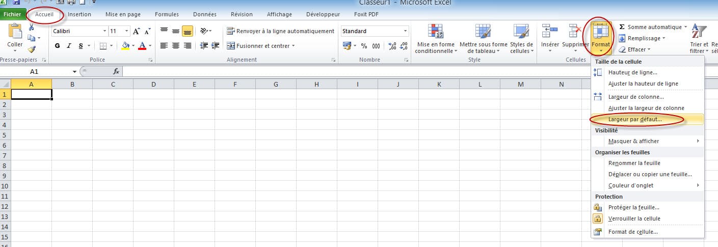
Task: Increase indent icon
Action: (214, 46)
